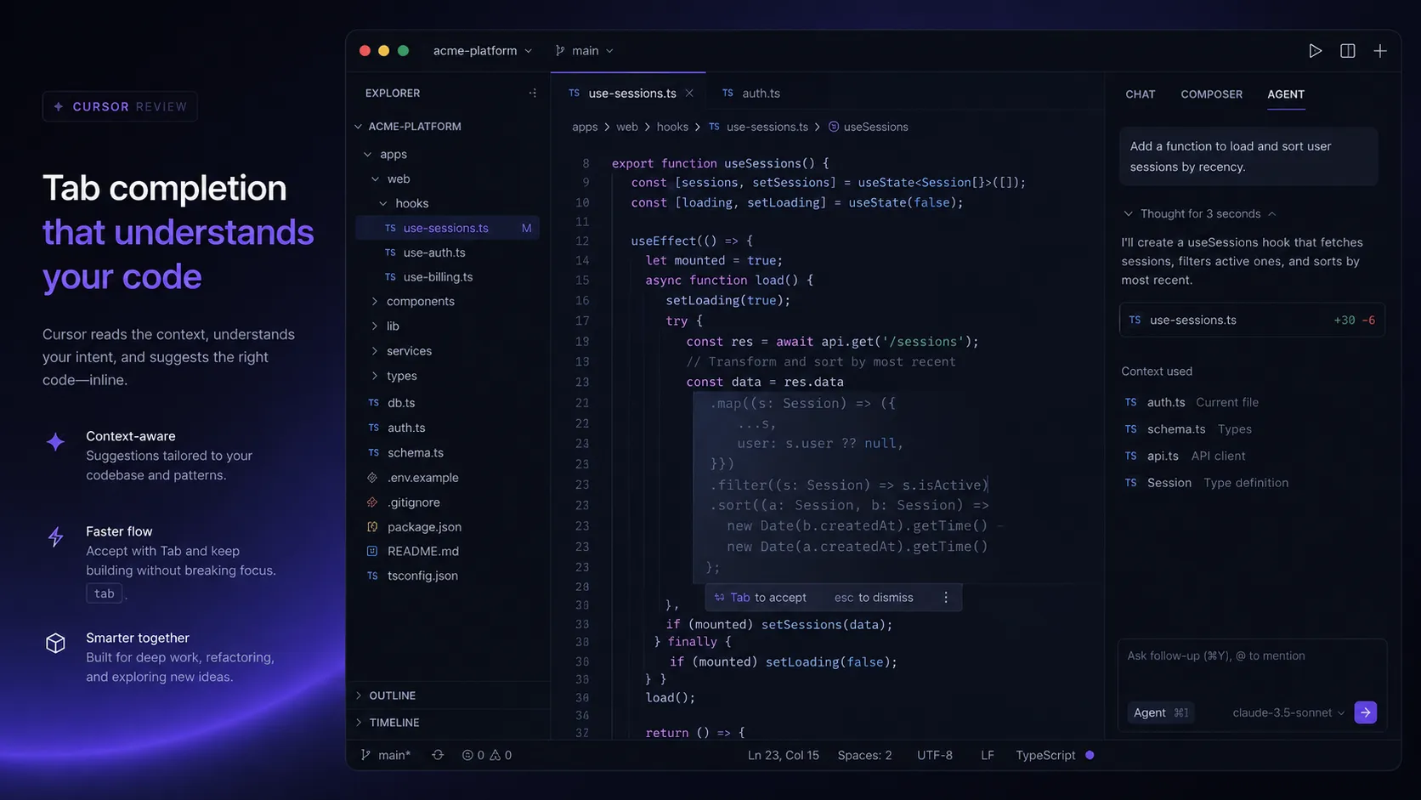Select the AGENT tab
The width and height of the screenshot is (1421, 800).
click(x=1286, y=94)
